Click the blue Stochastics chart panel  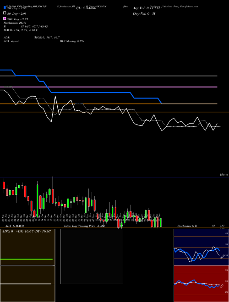[x=201, y=247]
